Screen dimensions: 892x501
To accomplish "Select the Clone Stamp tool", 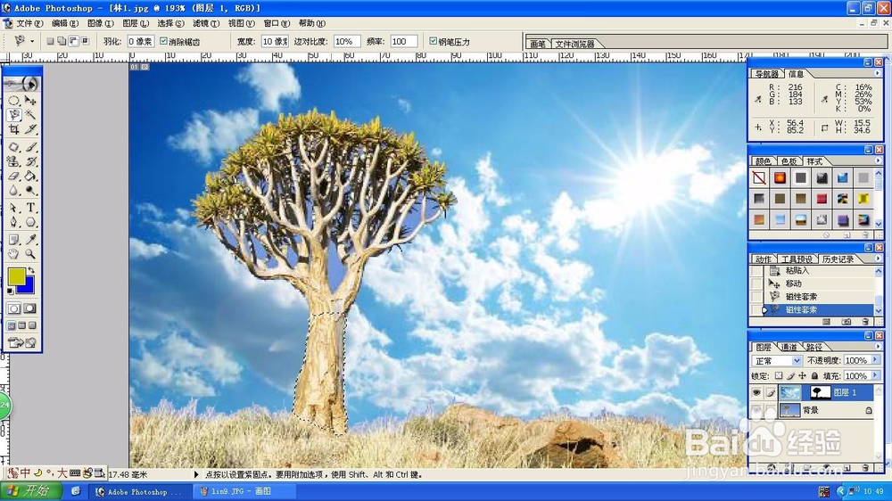I will 14,162.
